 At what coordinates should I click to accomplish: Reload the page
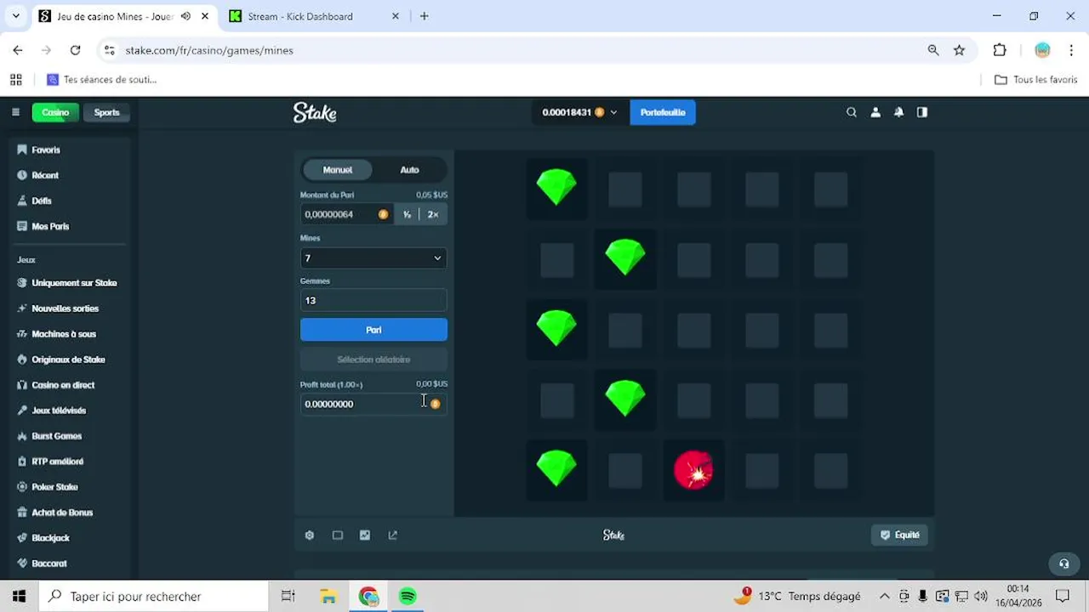75,50
